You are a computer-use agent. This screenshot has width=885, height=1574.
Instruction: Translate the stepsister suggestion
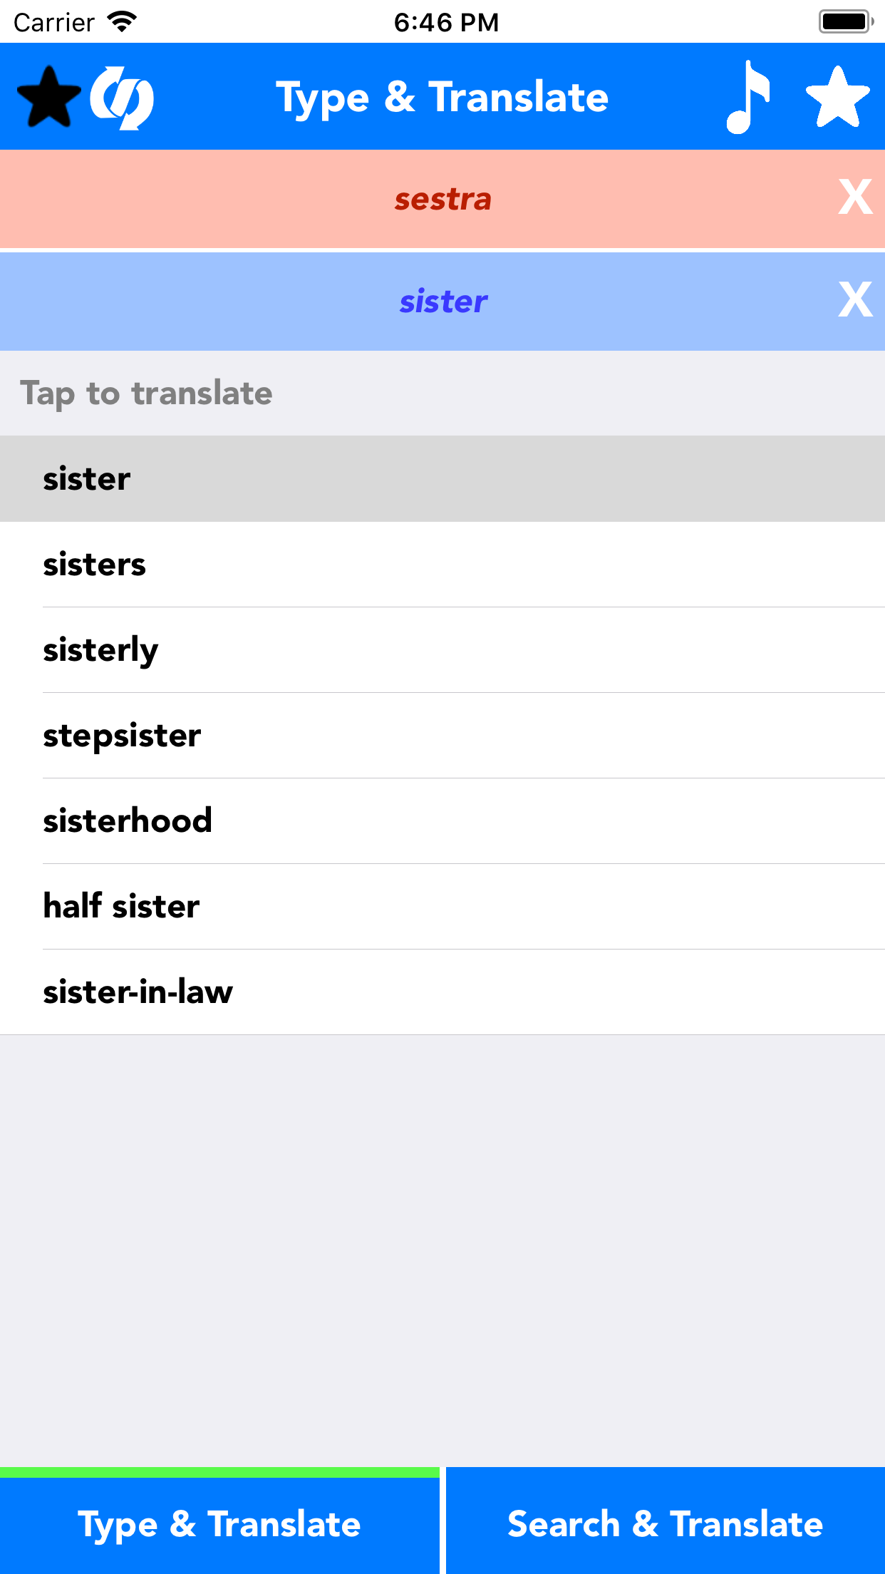point(442,735)
